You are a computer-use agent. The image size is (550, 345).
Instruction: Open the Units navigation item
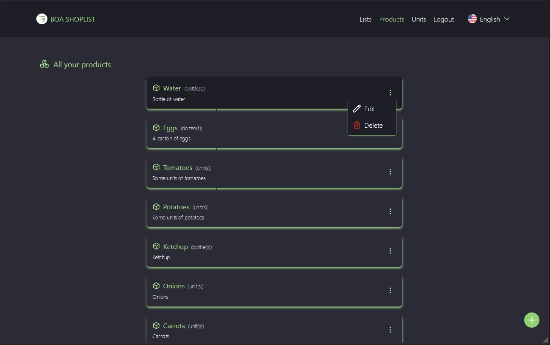(x=419, y=19)
